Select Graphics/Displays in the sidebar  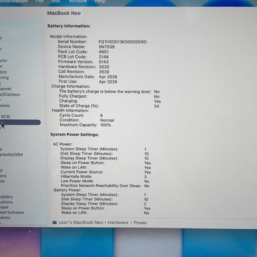10,95
